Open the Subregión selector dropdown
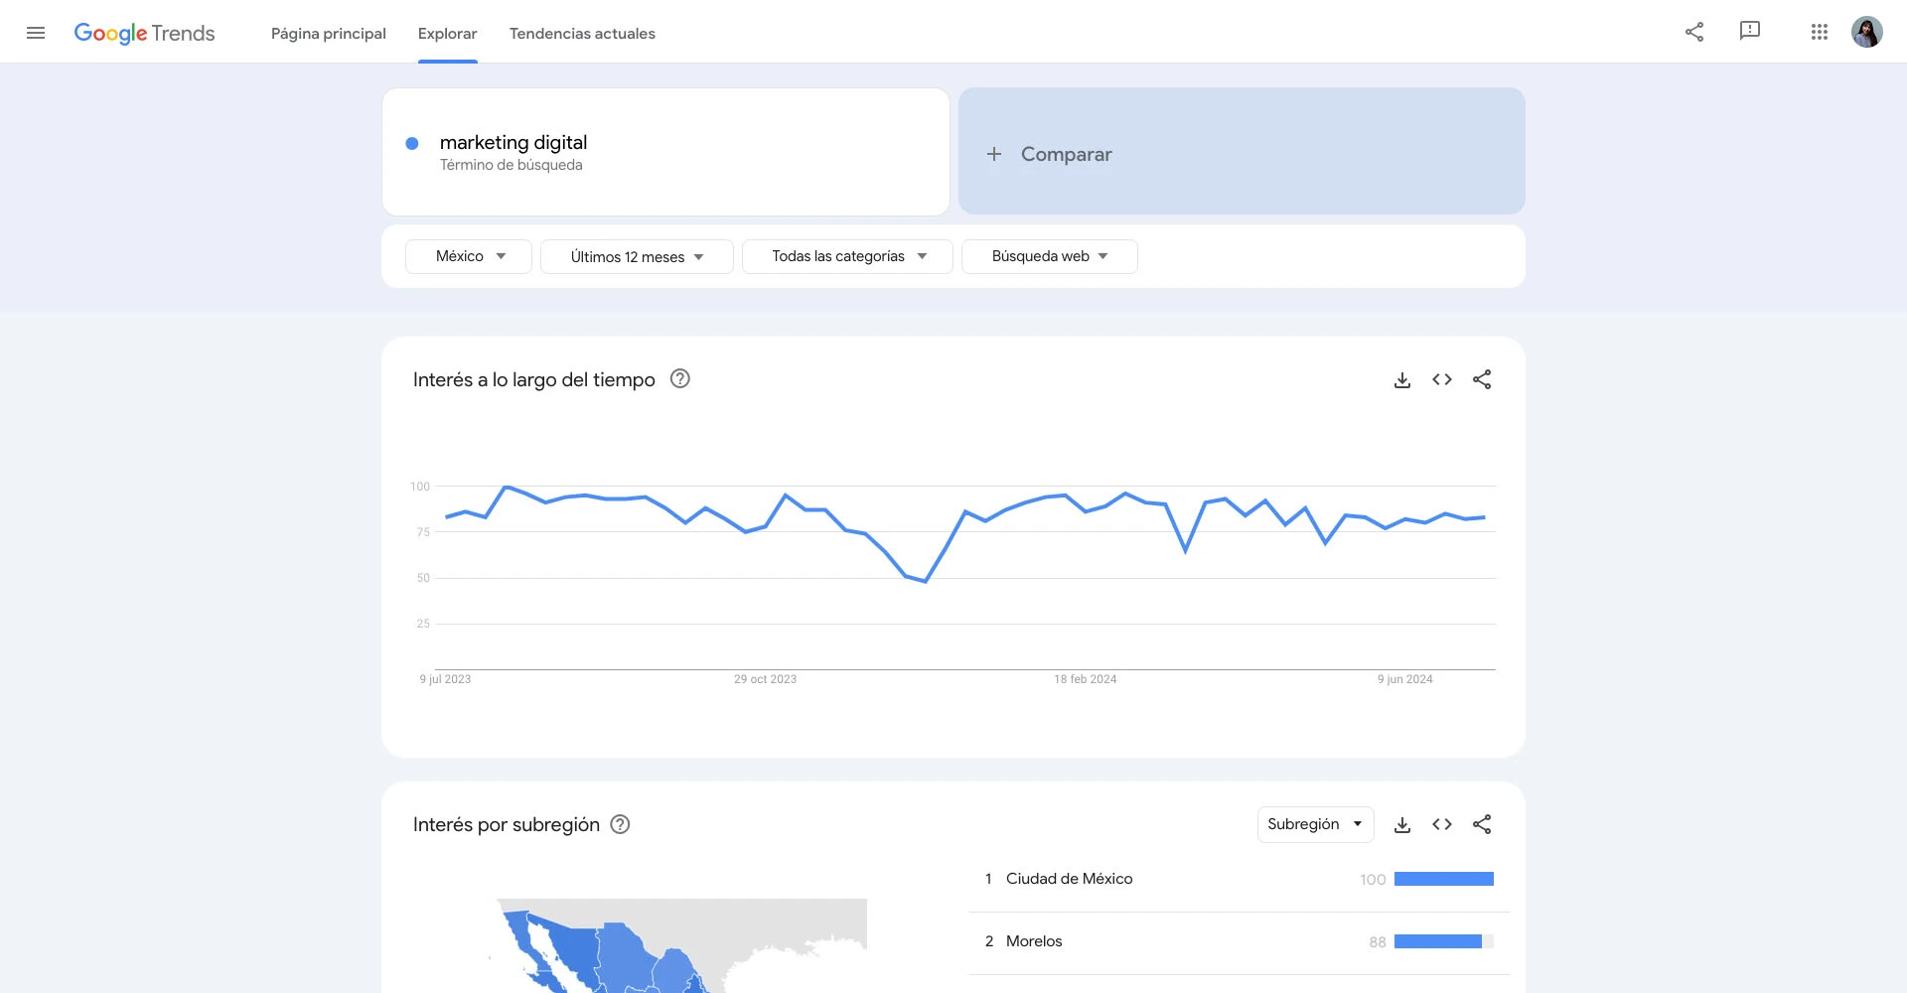 (1315, 823)
